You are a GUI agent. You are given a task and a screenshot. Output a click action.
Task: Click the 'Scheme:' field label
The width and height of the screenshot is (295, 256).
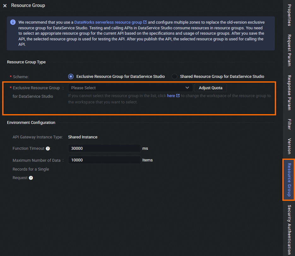(x=21, y=77)
